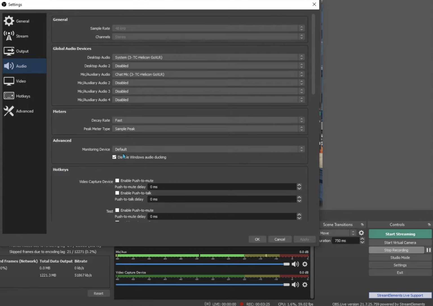433x306 pixels.
Task: Click the Mic/Aux volume slider
Action: pyautogui.click(x=286, y=264)
